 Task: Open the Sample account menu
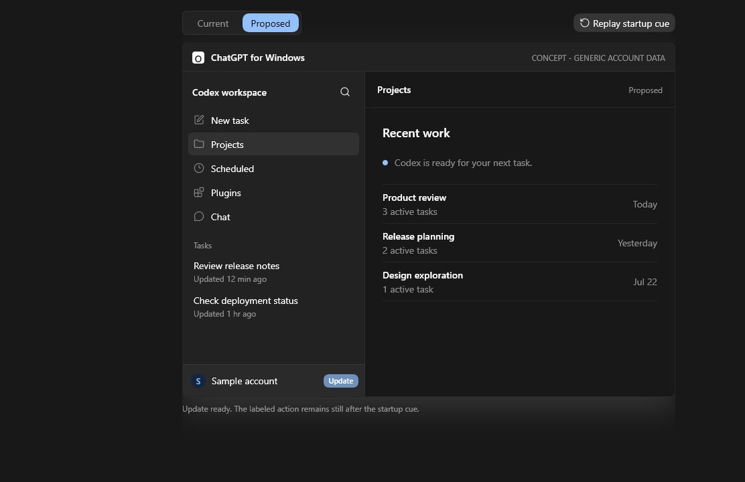point(245,382)
